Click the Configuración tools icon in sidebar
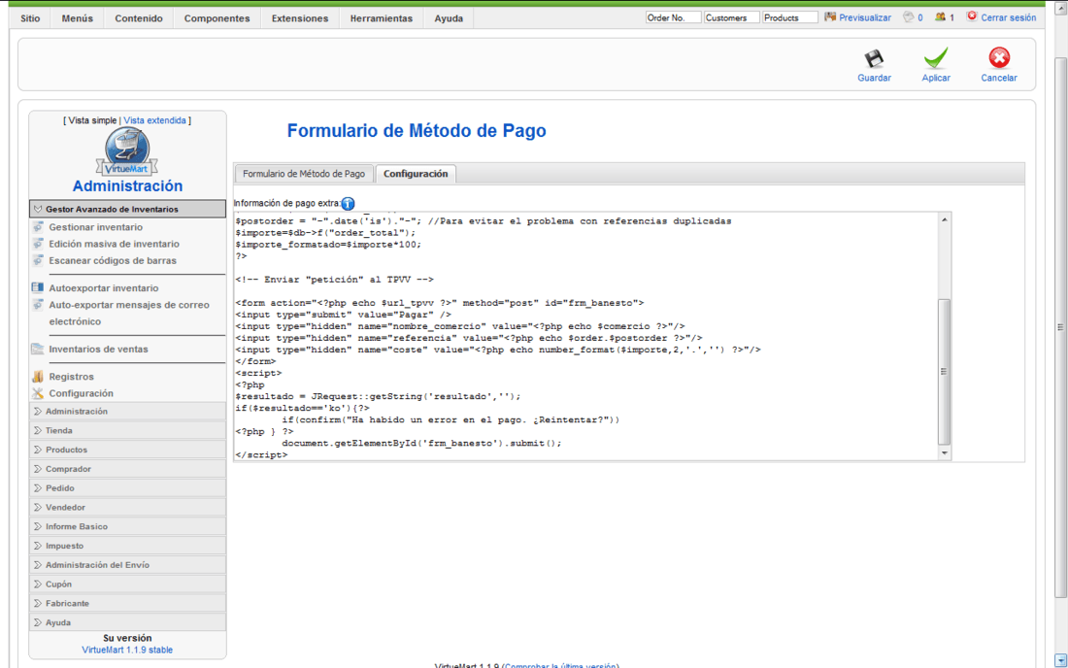The height and width of the screenshot is (668, 1068). point(38,393)
